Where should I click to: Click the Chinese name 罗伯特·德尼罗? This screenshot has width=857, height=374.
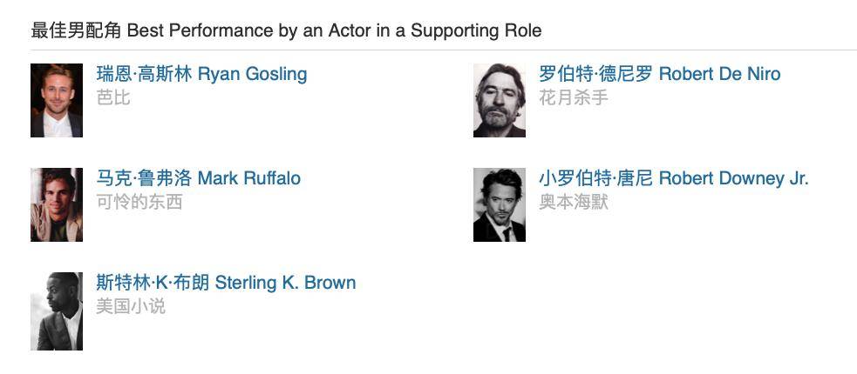point(595,74)
